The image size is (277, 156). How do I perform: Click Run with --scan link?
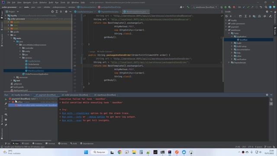point(72,120)
